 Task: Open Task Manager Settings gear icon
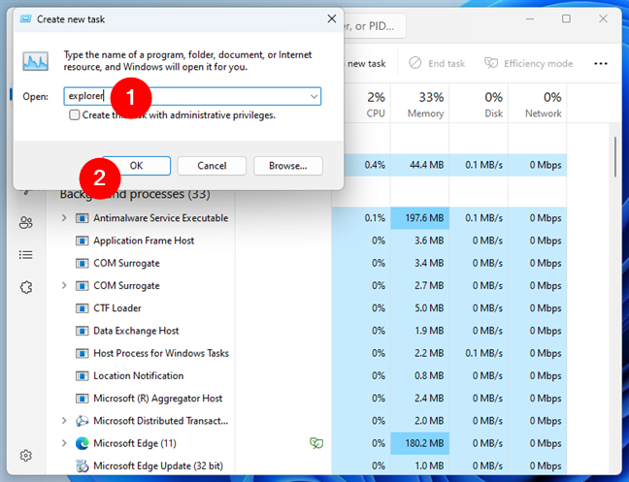point(26,456)
